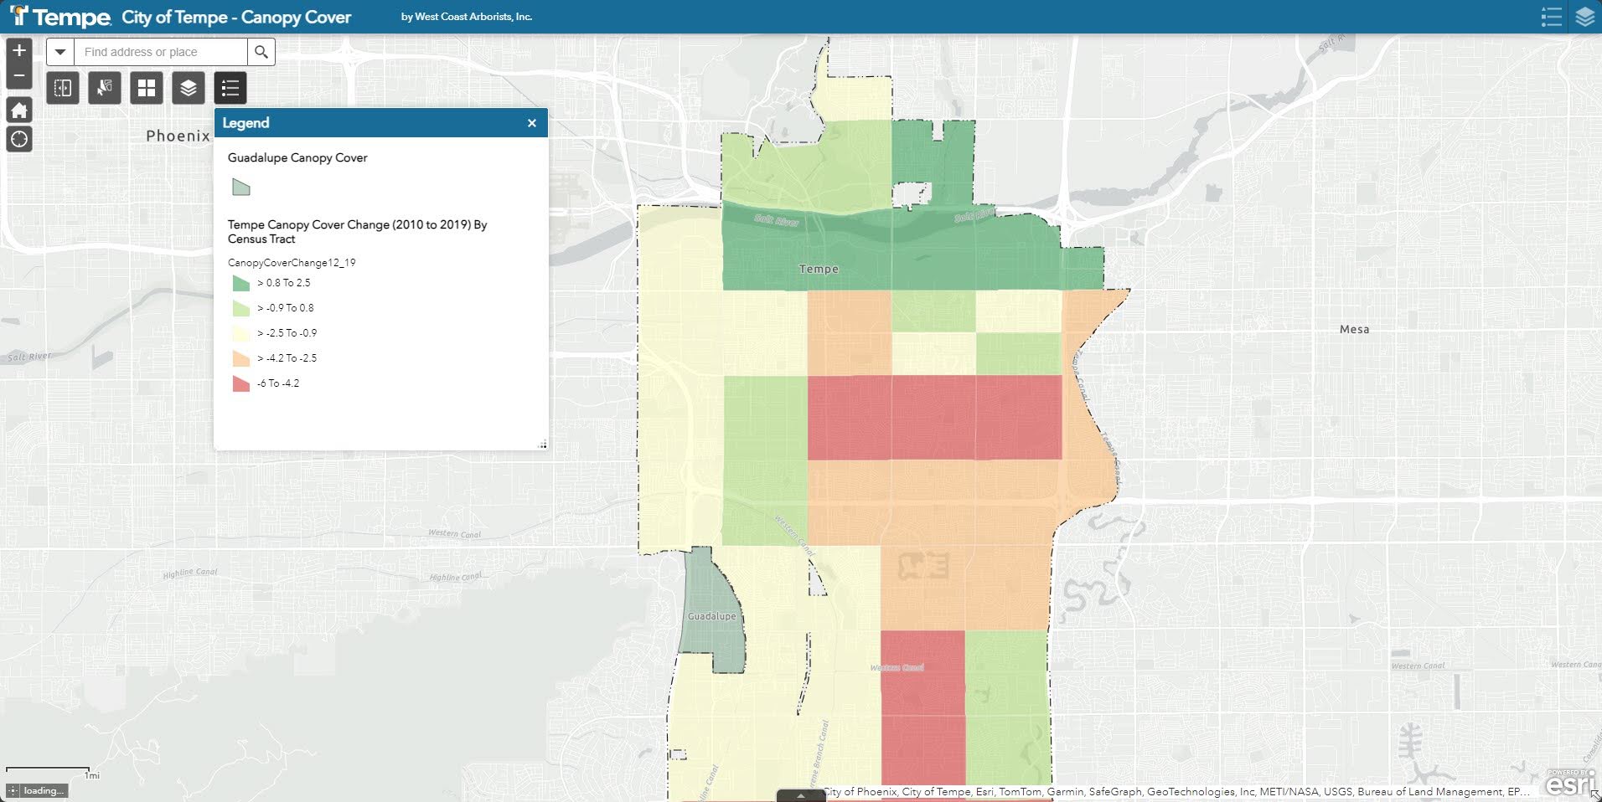Zoom out of the map
Viewport: 1602px width, 802px height.
[x=19, y=76]
